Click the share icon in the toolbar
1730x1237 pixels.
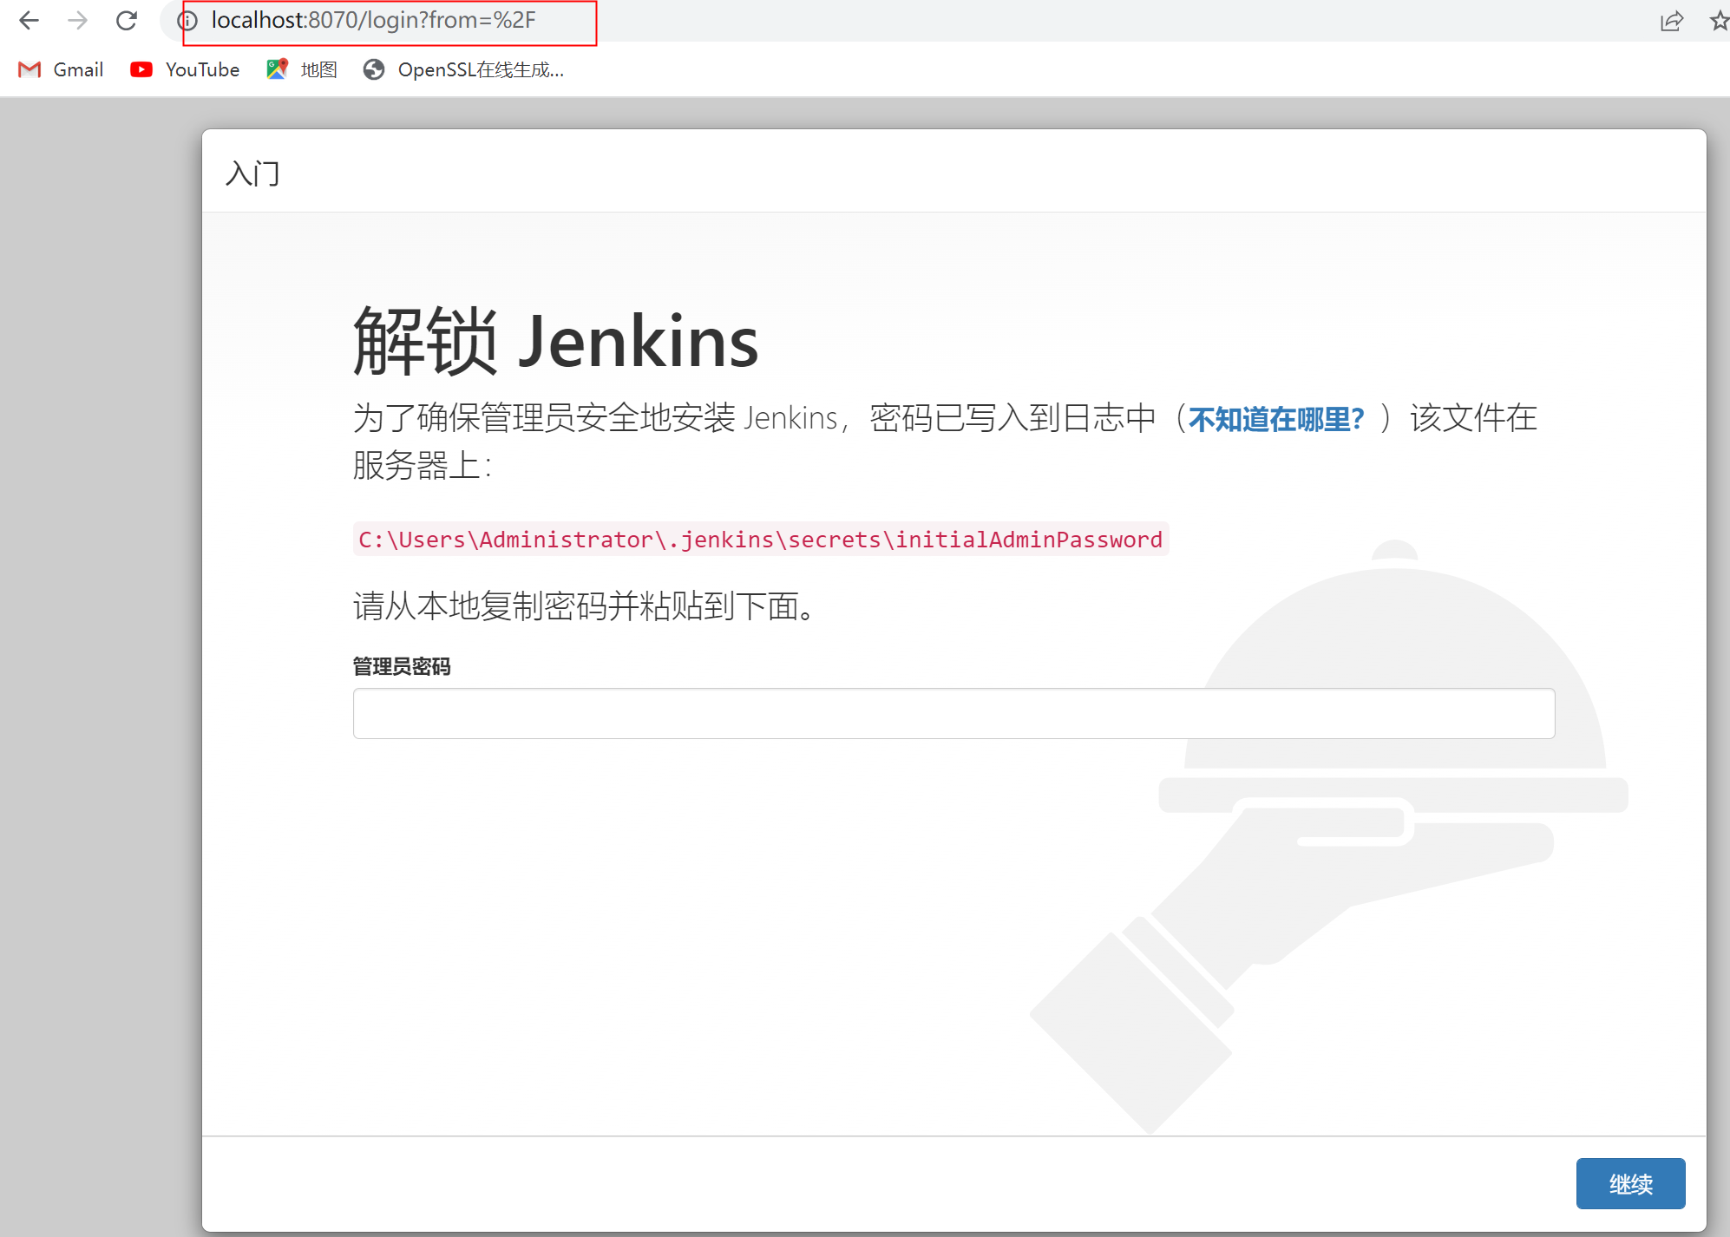coord(1672,23)
